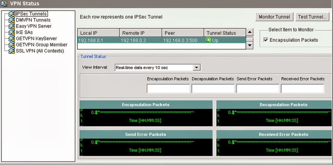Click the Received Error Packets value field

tap(303, 88)
